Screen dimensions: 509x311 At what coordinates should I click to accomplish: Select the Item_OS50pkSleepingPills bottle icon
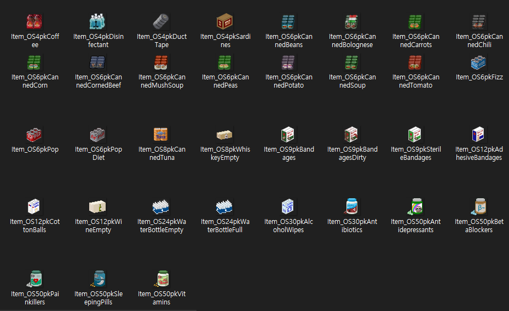(98, 279)
